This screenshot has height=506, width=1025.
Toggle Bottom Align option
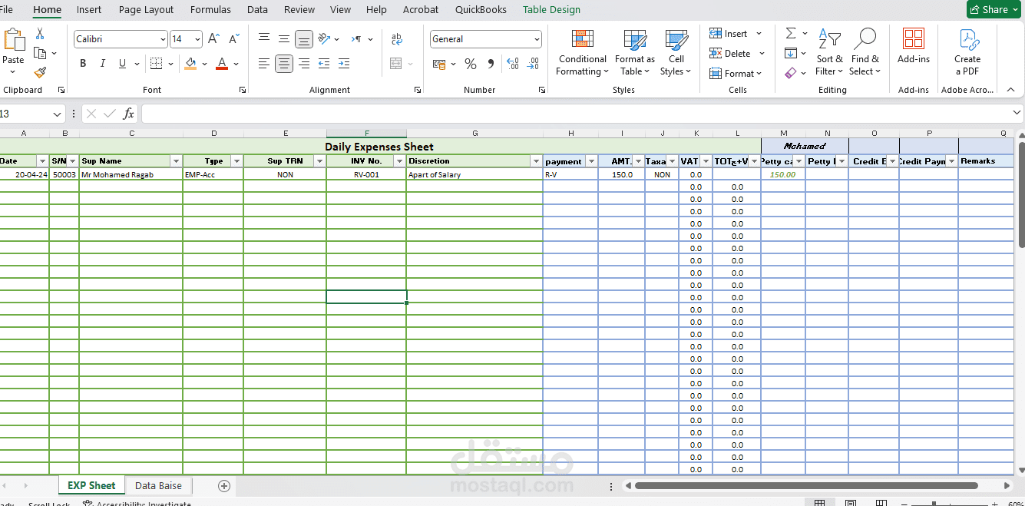304,39
